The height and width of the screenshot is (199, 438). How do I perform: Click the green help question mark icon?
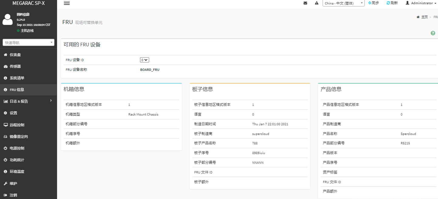[x=433, y=33]
